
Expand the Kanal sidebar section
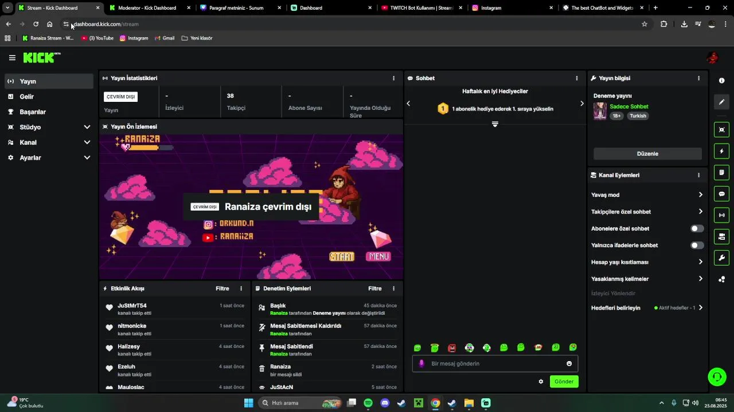87,142
